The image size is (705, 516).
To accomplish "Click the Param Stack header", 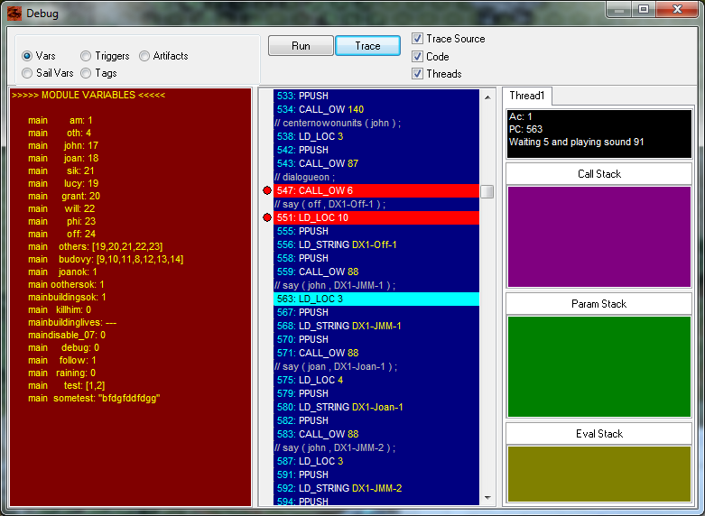I will click(x=598, y=304).
